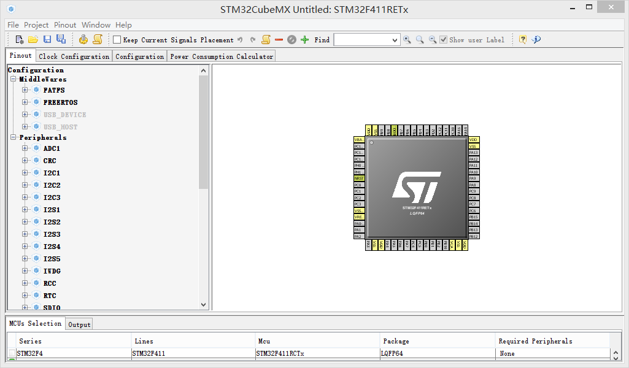This screenshot has width=629, height=368.
Task: Click the RTC peripheral cube icon
Action: coord(36,295)
